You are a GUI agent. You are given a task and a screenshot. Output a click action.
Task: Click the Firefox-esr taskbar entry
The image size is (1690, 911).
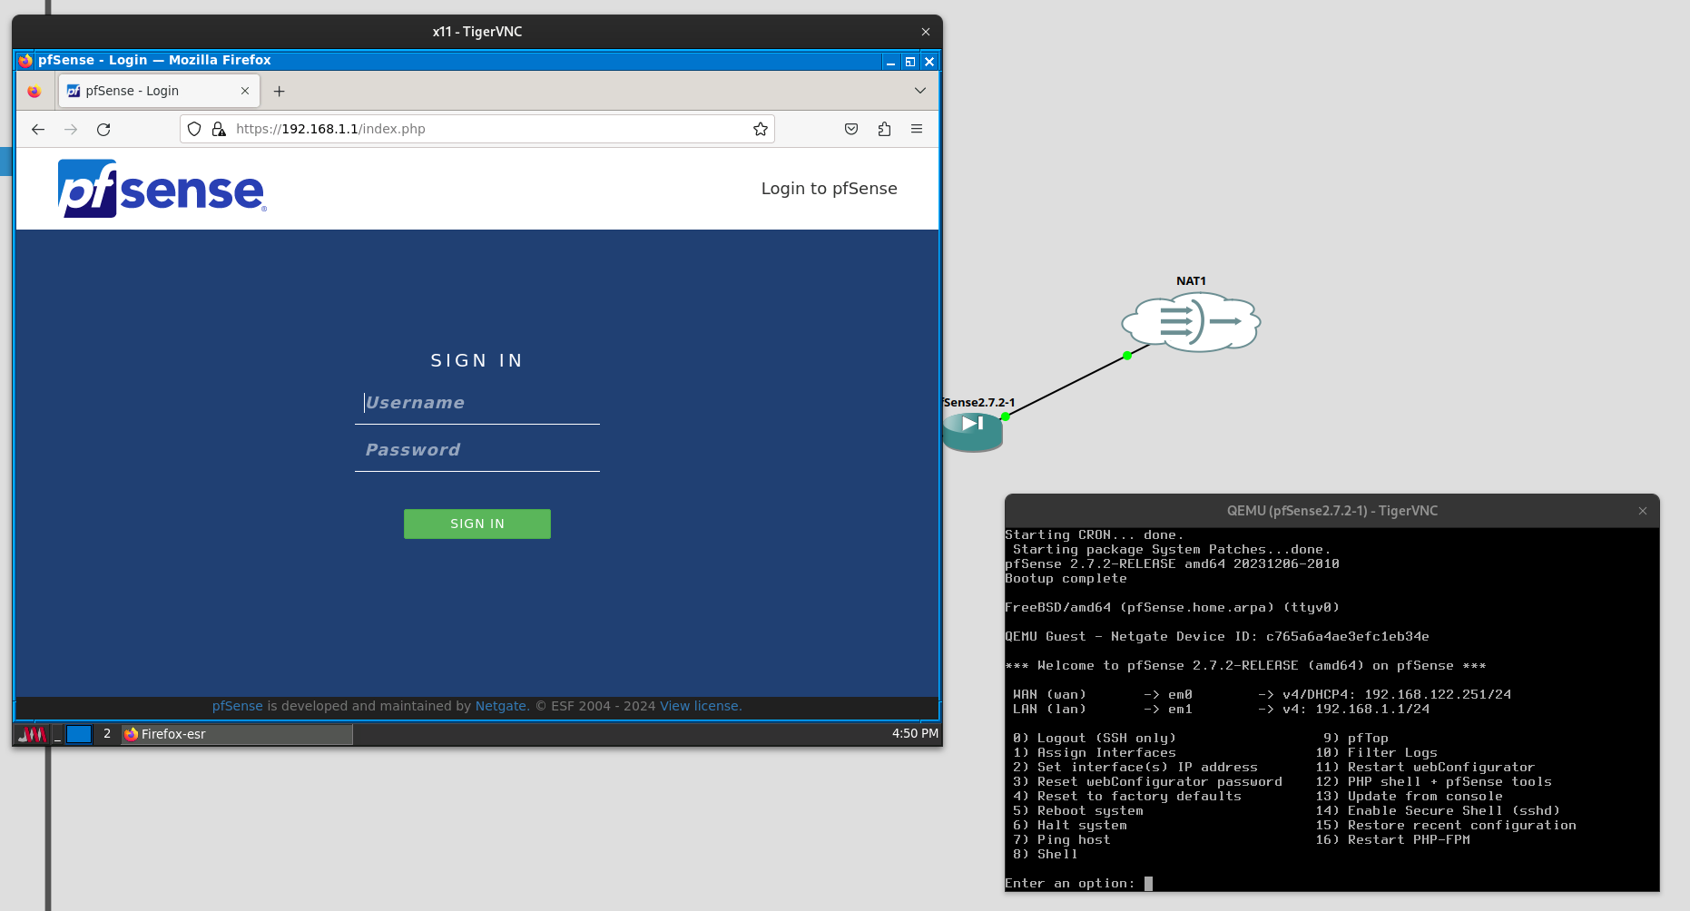pos(237,734)
